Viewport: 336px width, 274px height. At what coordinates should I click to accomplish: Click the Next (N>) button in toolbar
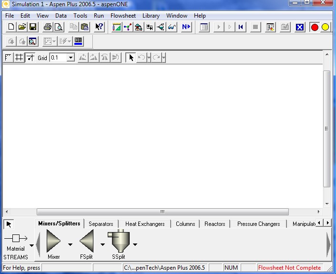pos(186,27)
